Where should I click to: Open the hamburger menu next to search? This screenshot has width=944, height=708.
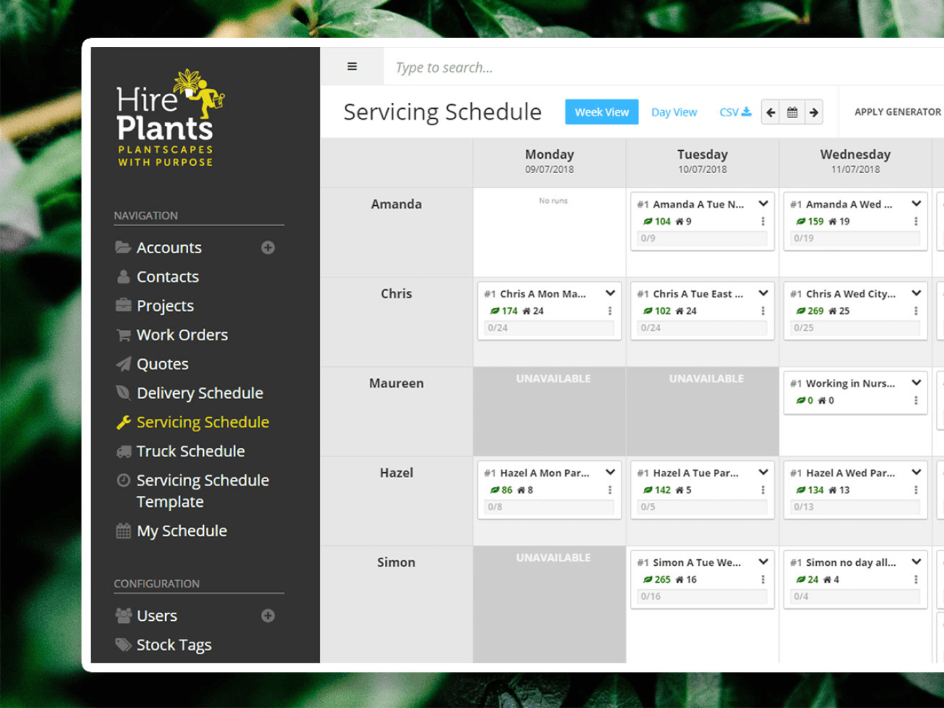pos(352,66)
